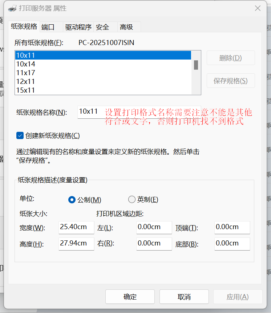Switch to the 纸张规格 tab
Screen dimensions: 271x313
click(x=24, y=27)
